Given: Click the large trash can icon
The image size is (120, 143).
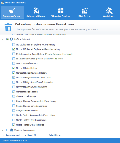Looking at the screenshot, I should pyautogui.click(x=8, y=27).
